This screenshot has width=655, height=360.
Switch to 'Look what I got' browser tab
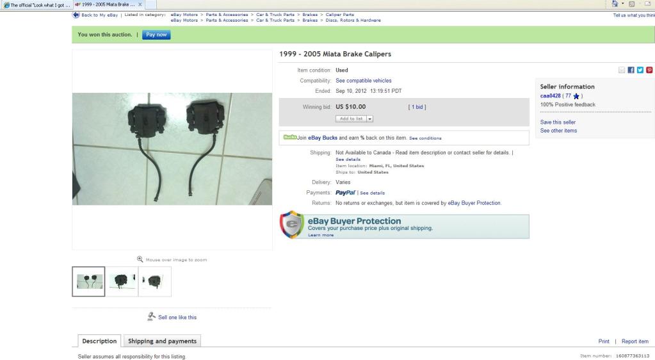[36, 5]
